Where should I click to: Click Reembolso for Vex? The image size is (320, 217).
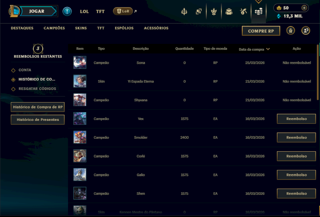[x=296, y=119]
